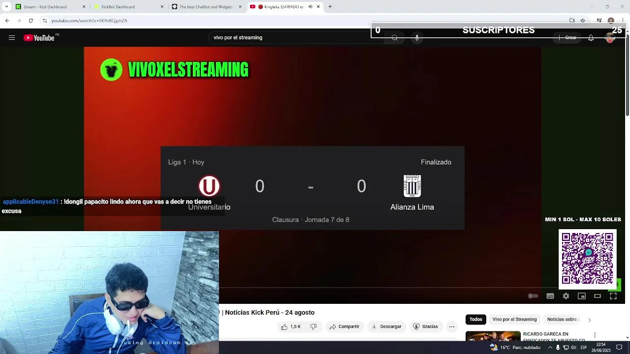This screenshot has width=630, height=354.
Task: Open options menu for Ricardo Gareca video
Action: [595, 335]
